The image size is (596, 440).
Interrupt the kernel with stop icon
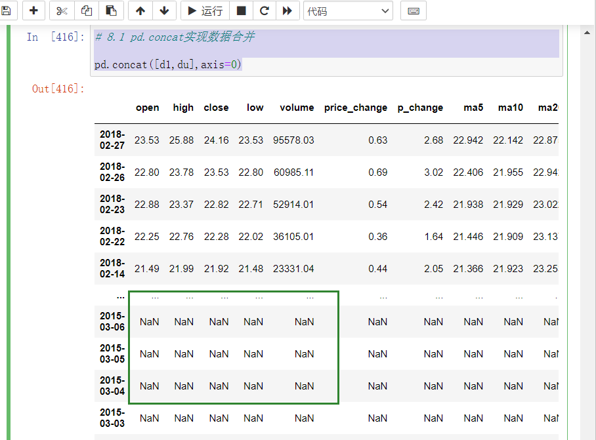point(241,10)
